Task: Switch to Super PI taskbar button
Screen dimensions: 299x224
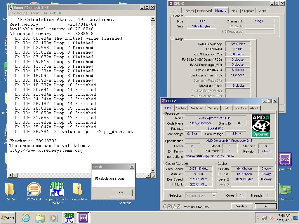Action: point(69,218)
